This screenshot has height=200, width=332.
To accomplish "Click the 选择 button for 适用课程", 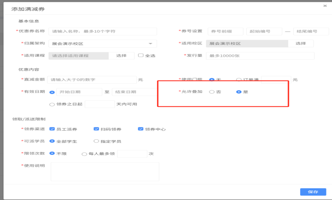I will click(x=121, y=56).
